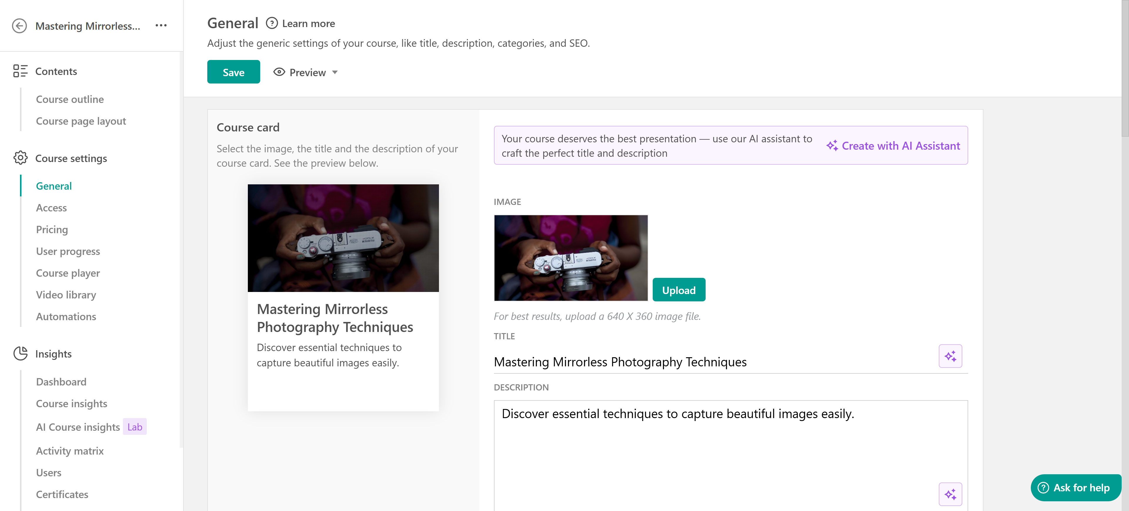Viewport: 1129px width, 511px height.
Task: Expand the Preview dropdown arrow
Action: click(x=335, y=72)
